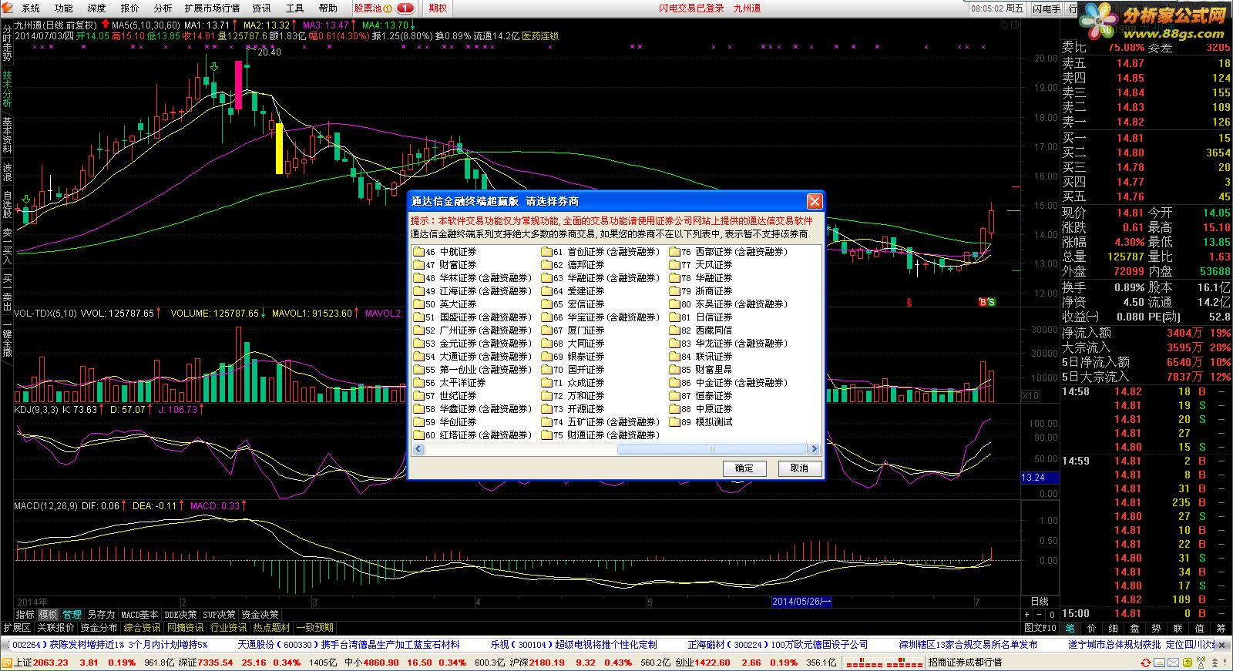Screen dimensions: 1233x671
Task: Select folder 86 中金证券 (含融资融券)
Action: tap(728, 383)
